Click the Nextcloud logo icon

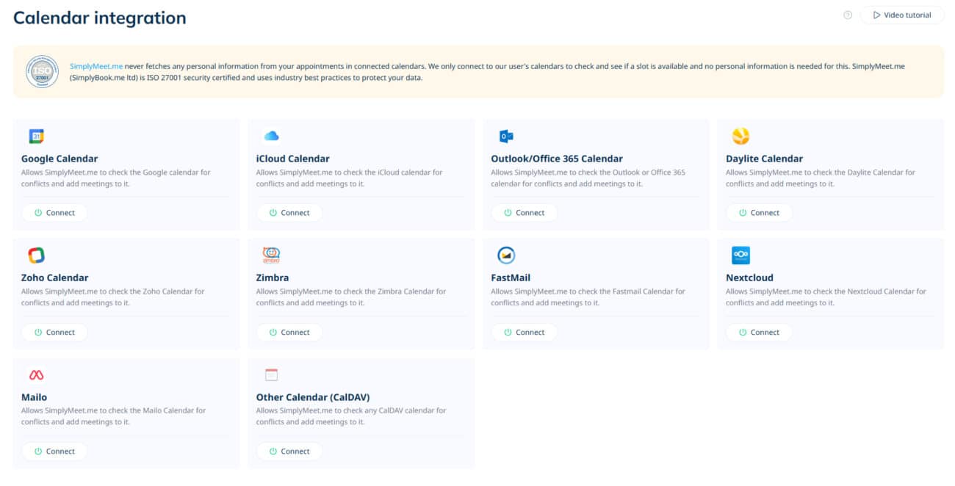pyautogui.click(x=740, y=255)
